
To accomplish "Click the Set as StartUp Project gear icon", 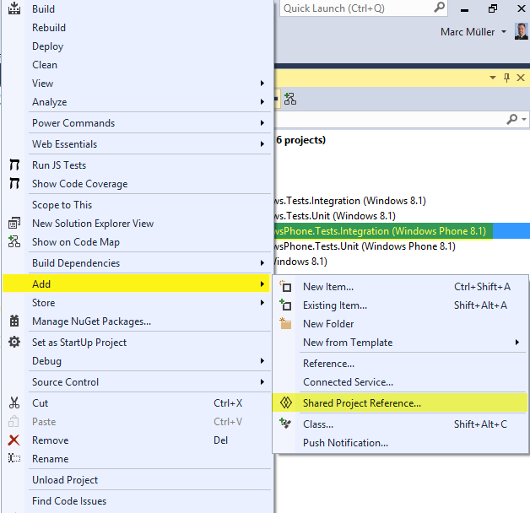I will [14, 342].
